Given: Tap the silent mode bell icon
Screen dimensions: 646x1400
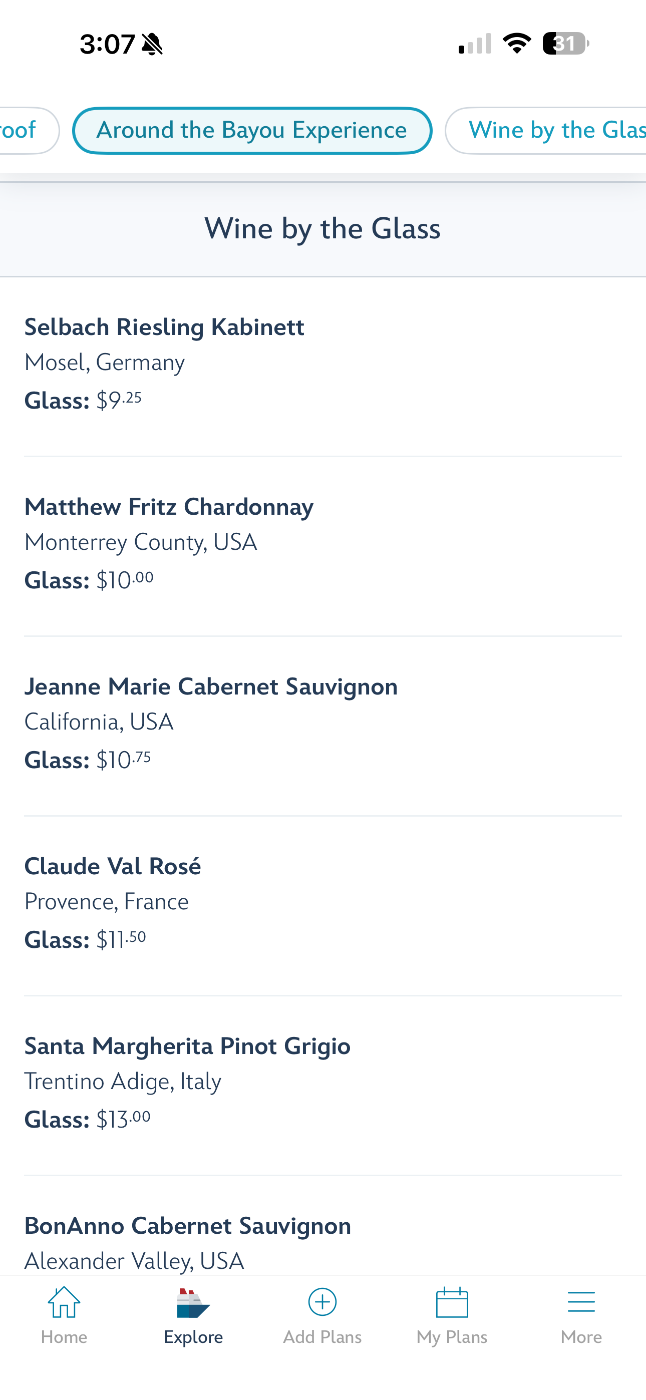Looking at the screenshot, I should 152,44.
